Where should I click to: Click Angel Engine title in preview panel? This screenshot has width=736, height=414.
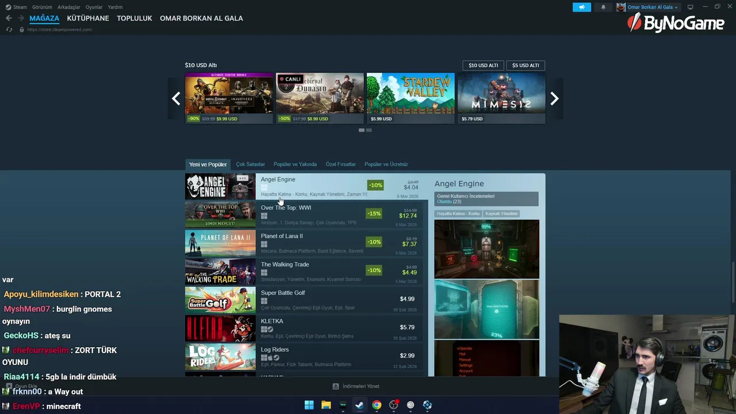(459, 183)
